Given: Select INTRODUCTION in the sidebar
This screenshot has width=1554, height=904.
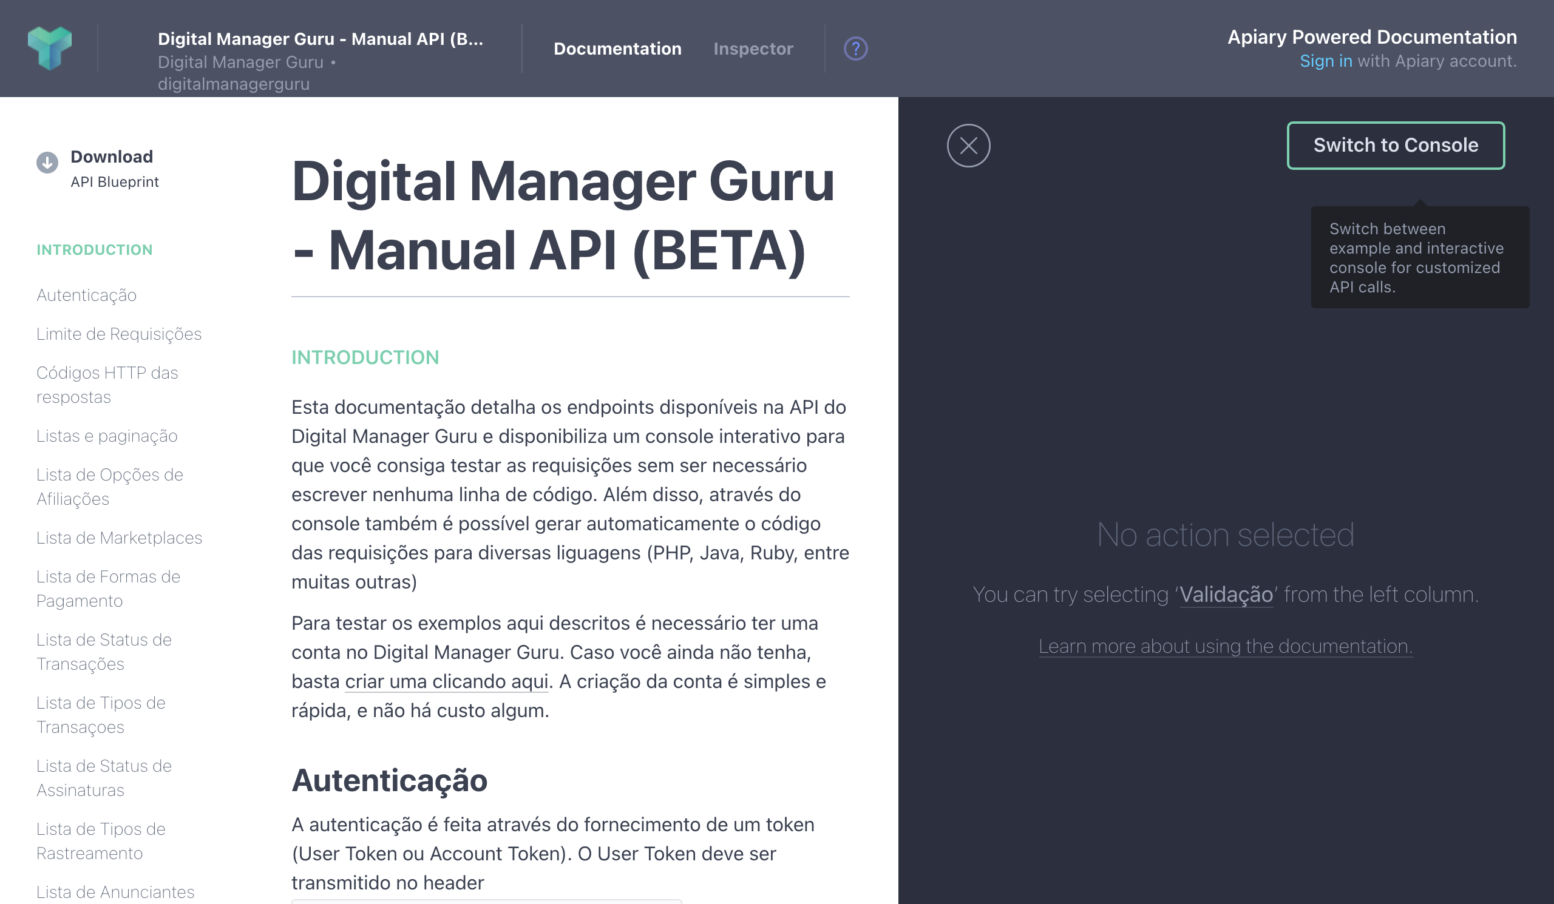Looking at the screenshot, I should [x=94, y=249].
